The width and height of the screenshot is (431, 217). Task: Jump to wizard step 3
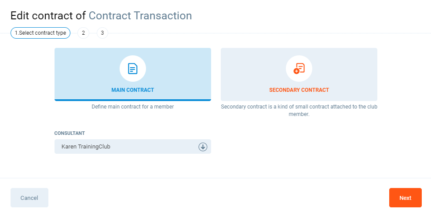pos(102,33)
